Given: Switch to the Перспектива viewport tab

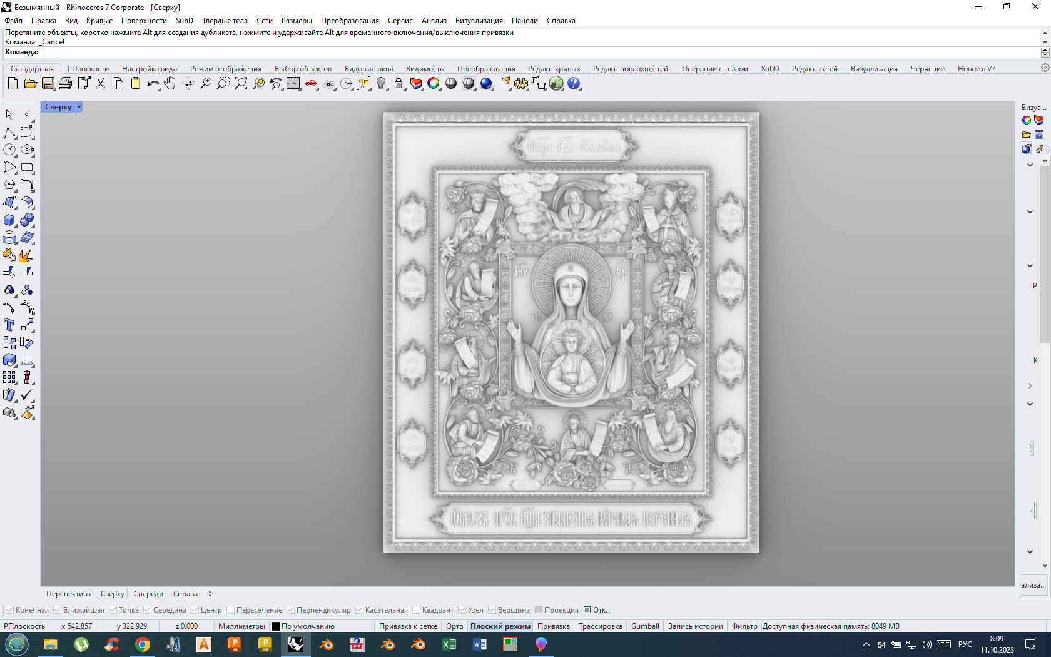Looking at the screenshot, I should click(68, 594).
